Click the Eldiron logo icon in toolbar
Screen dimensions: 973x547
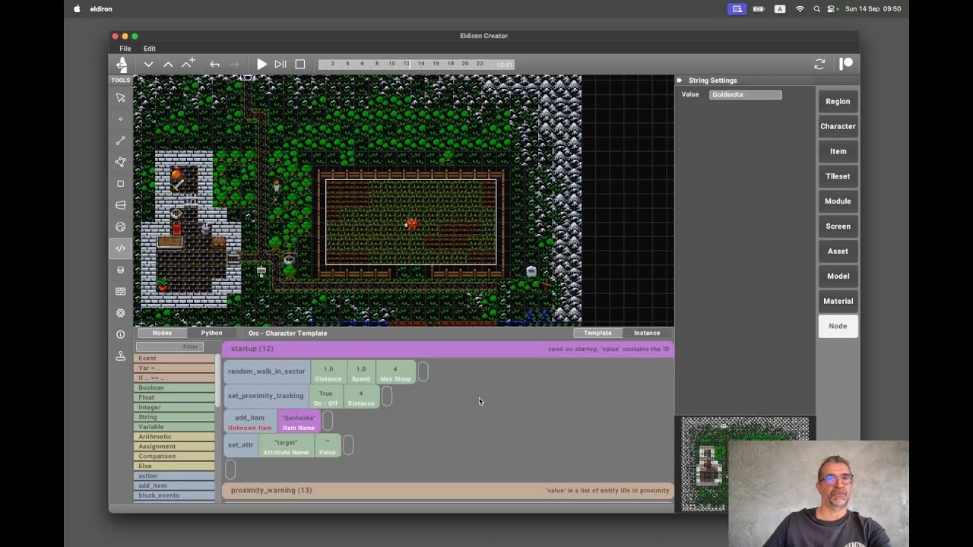[122, 65]
